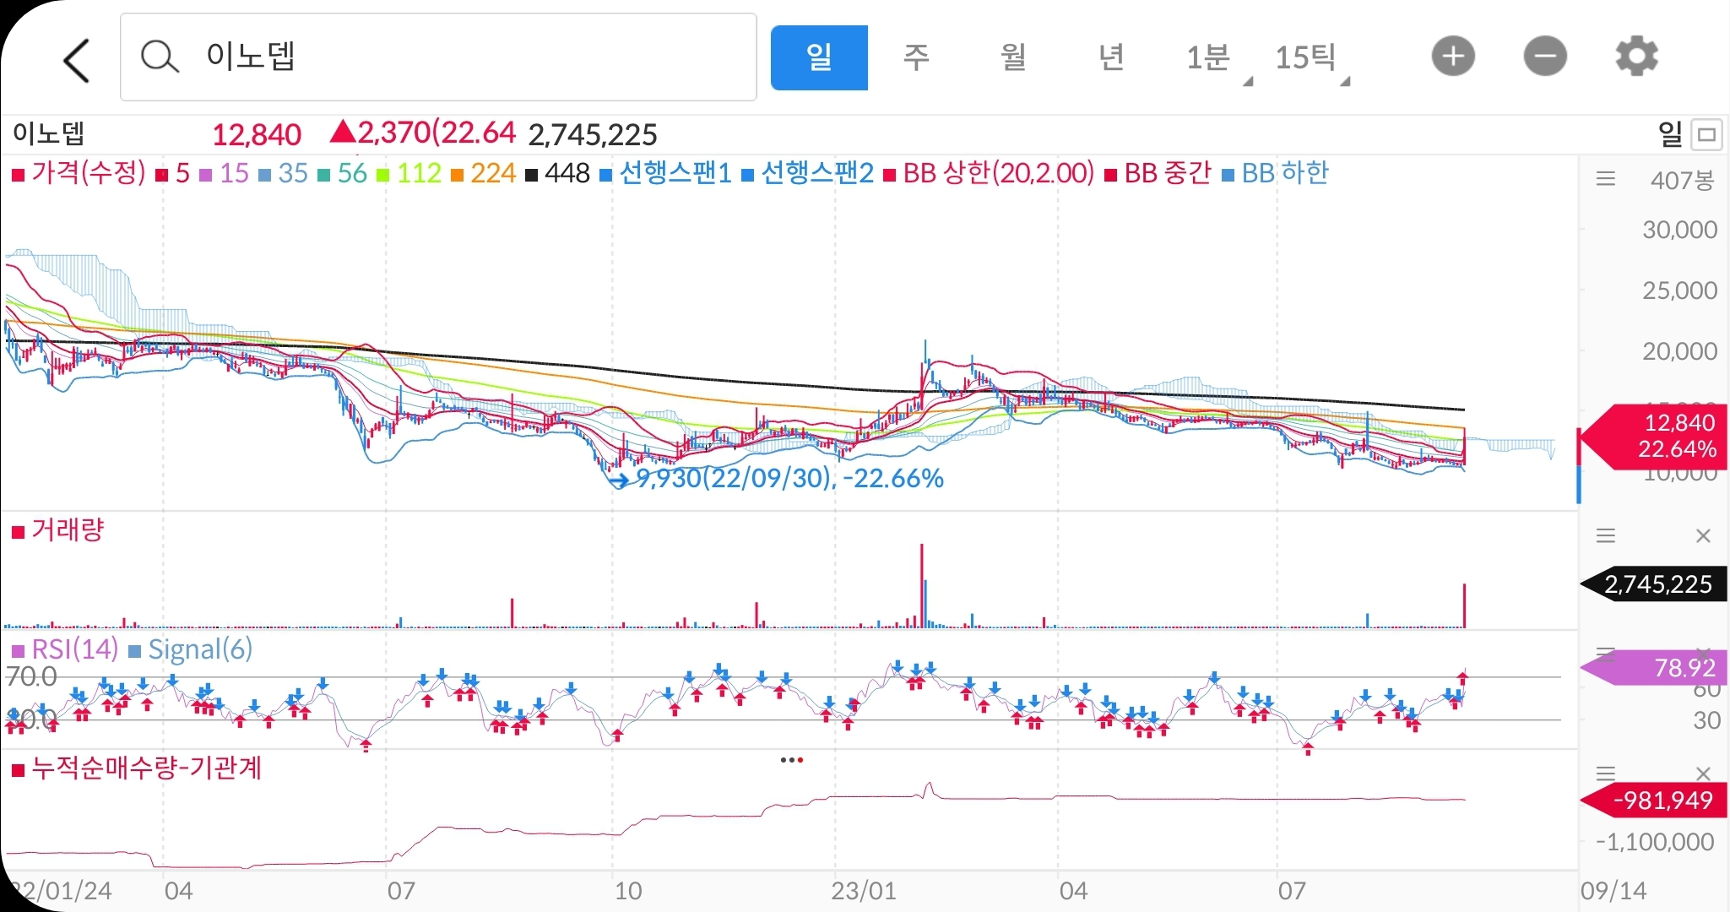The height and width of the screenshot is (912, 1730).
Task: Click the 448 moving average color swatch
Action: pyautogui.click(x=531, y=176)
